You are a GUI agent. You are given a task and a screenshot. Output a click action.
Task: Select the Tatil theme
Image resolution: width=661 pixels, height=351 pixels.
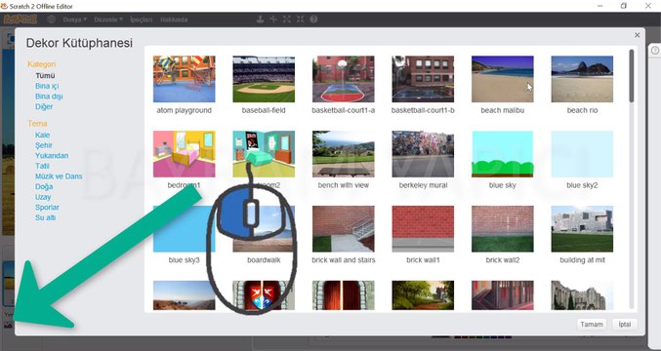coord(42,166)
